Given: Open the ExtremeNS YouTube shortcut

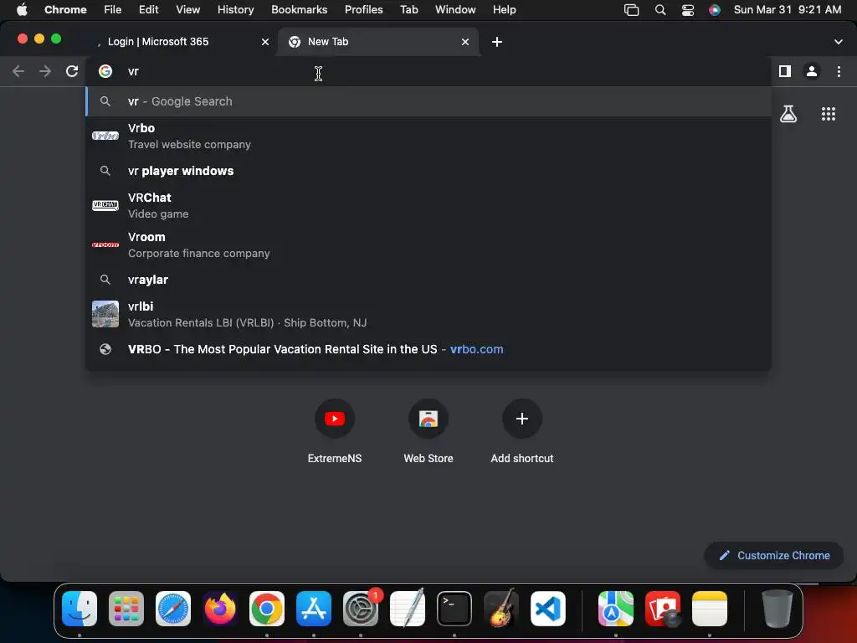Looking at the screenshot, I should [335, 432].
